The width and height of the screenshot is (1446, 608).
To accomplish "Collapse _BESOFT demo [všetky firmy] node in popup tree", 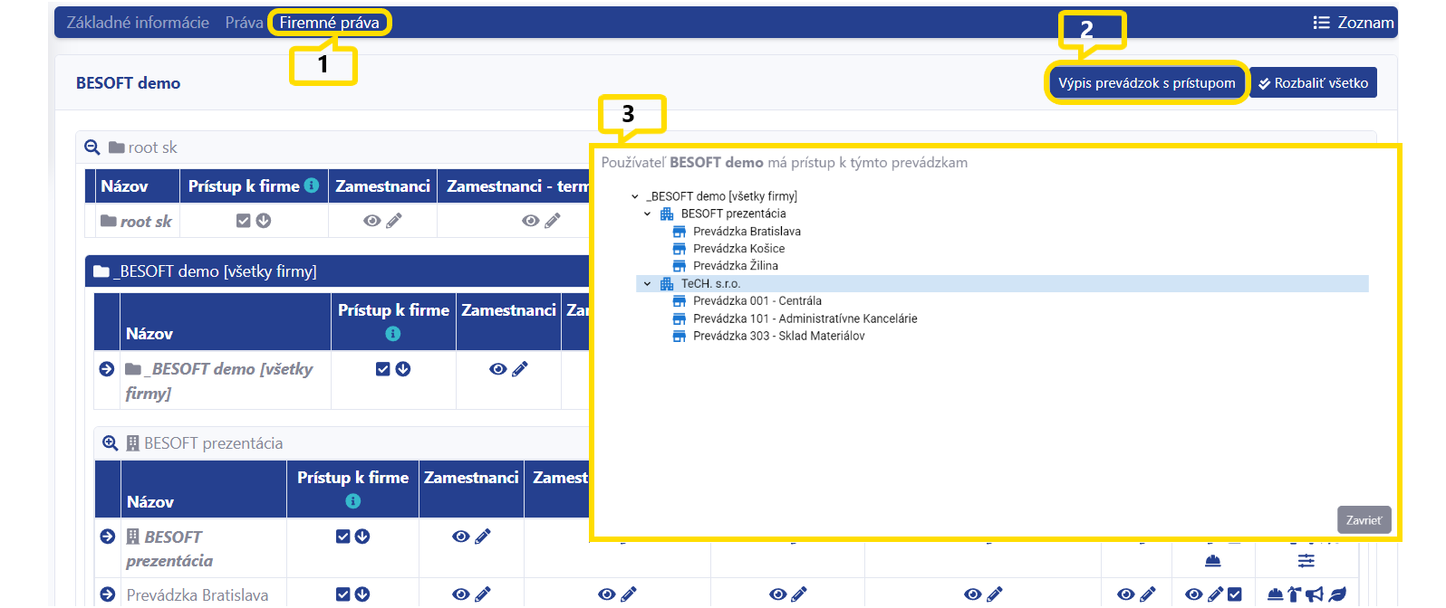I will pos(635,196).
